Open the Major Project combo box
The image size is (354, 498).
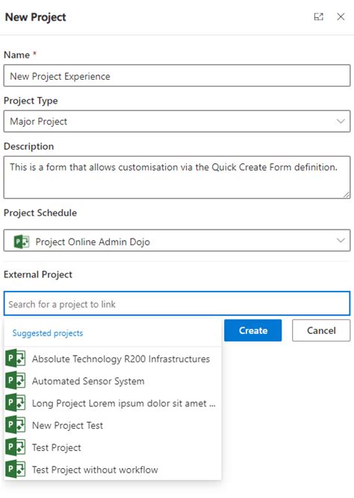point(177,121)
